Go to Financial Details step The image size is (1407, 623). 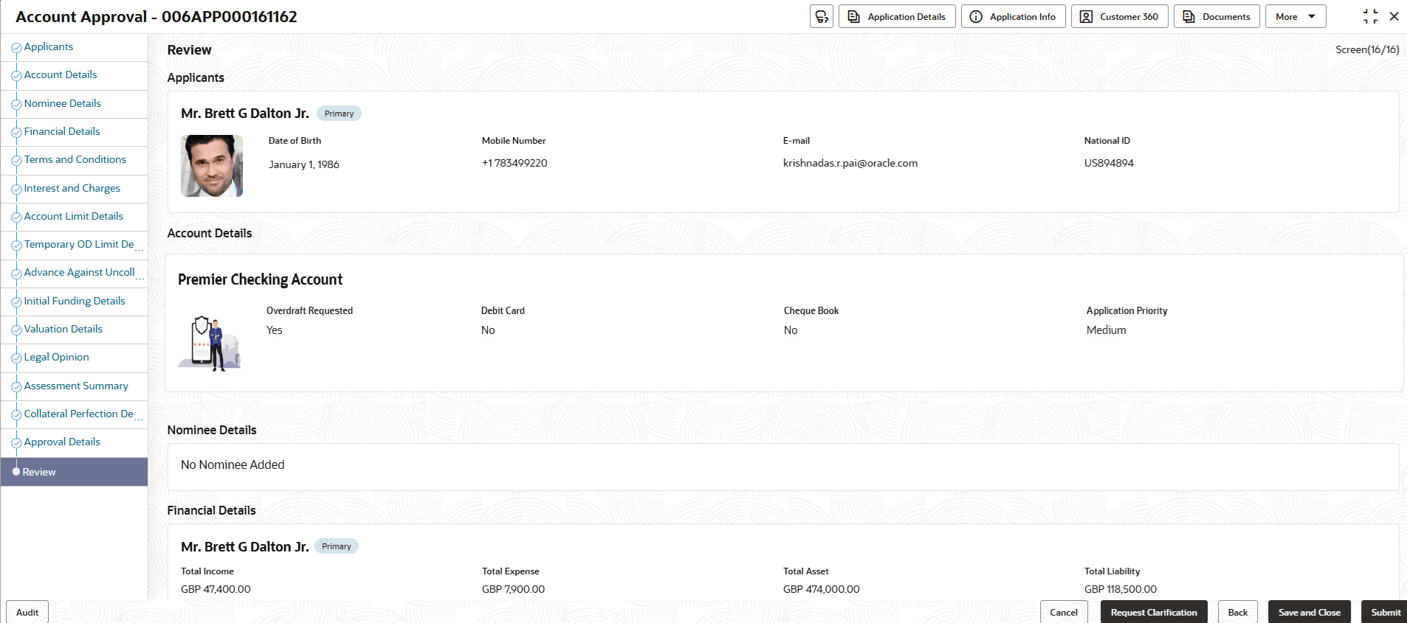point(62,131)
